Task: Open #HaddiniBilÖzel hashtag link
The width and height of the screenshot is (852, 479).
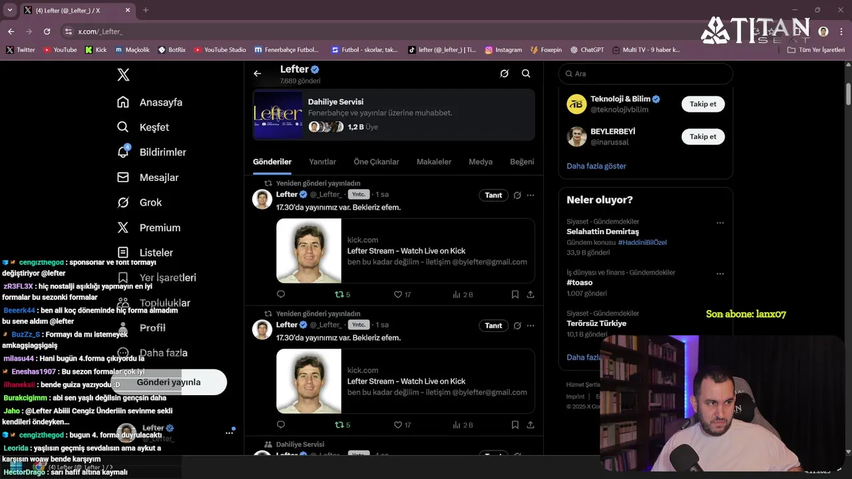Action: click(x=642, y=242)
